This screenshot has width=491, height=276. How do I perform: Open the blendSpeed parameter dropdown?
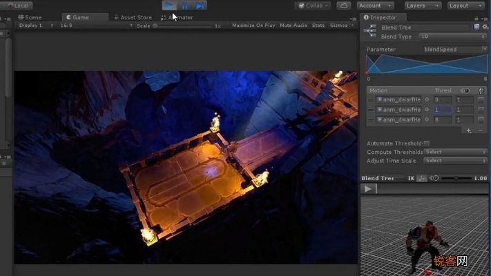454,50
